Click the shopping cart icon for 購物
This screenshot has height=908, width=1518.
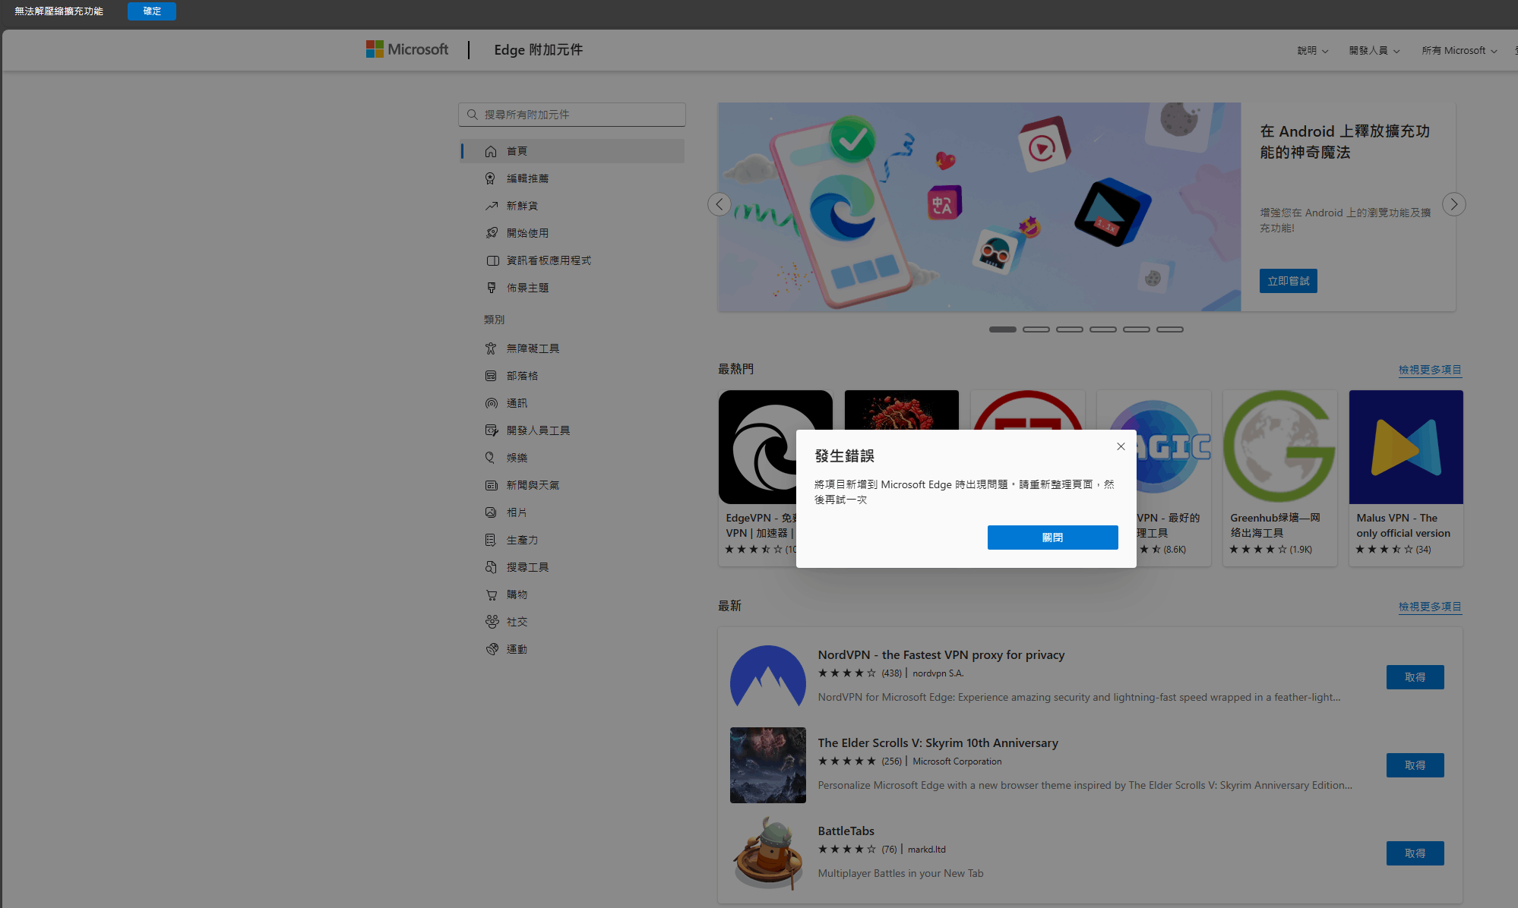(491, 594)
